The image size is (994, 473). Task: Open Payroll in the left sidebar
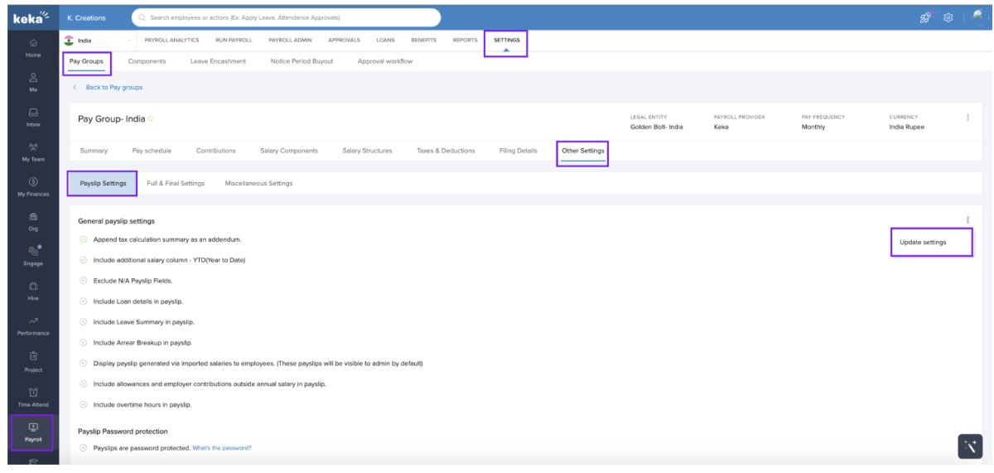coord(33,432)
